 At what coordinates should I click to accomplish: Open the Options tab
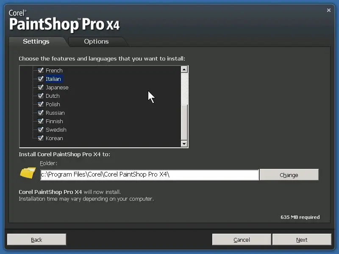pyautogui.click(x=97, y=41)
